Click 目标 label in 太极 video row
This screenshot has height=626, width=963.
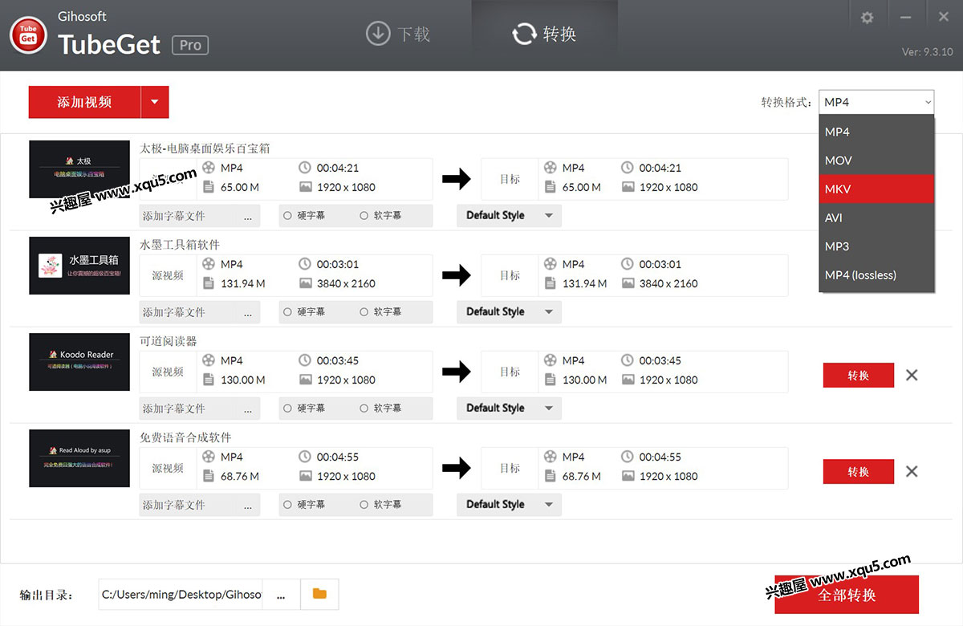pos(510,179)
